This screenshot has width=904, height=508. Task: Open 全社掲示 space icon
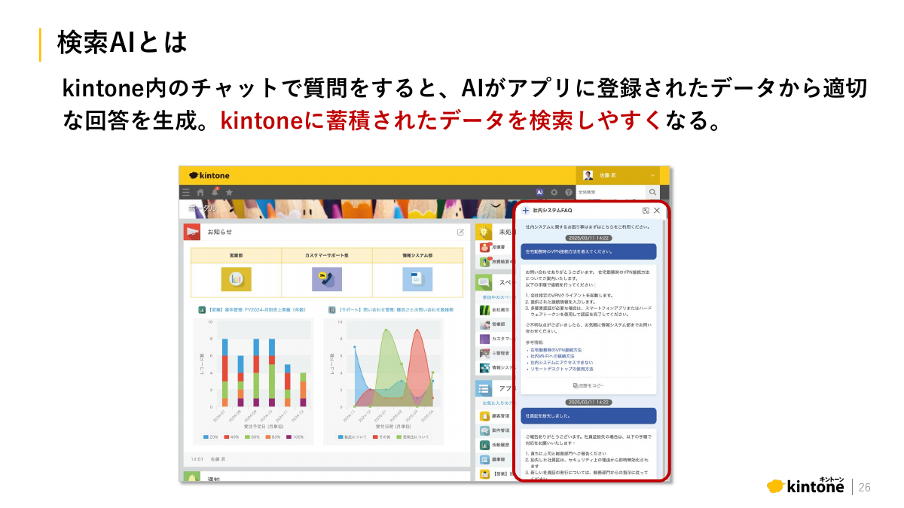point(485,309)
